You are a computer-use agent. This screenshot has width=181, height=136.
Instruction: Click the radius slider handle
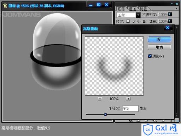pos(105,114)
